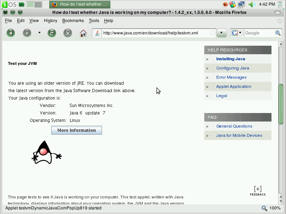Click the scrollbar up arrow at top
The image size is (286, 214).
click(281, 44)
